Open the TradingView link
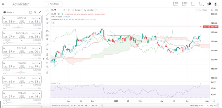222x108 pixels. (65, 106)
